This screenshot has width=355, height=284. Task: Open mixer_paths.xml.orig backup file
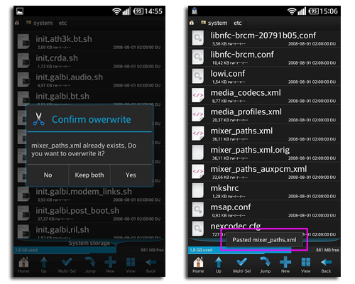click(264, 153)
